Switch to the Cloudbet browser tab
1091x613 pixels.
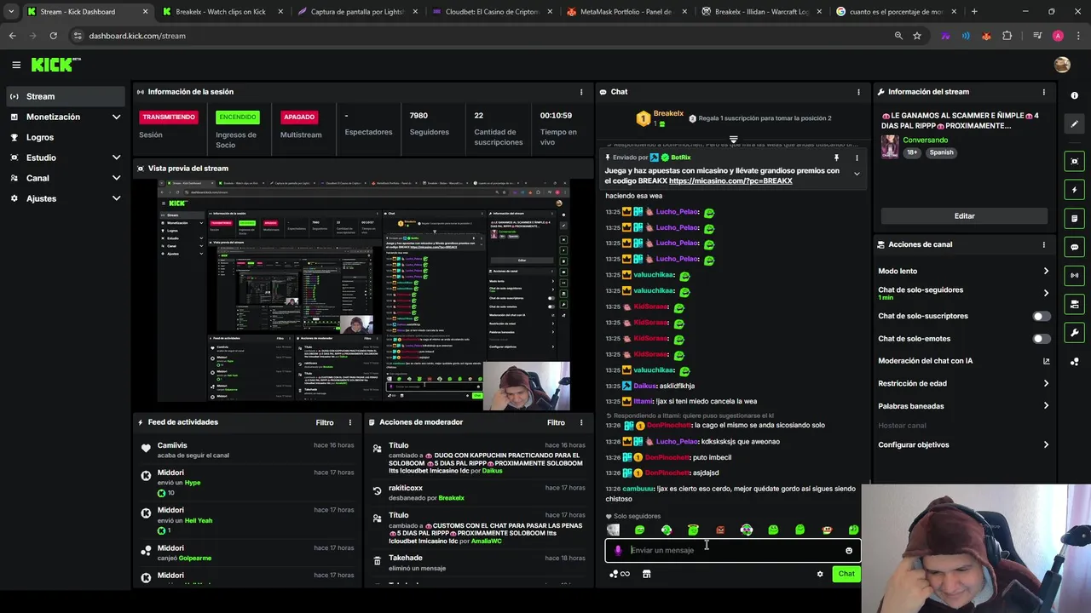tap(492, 12)
